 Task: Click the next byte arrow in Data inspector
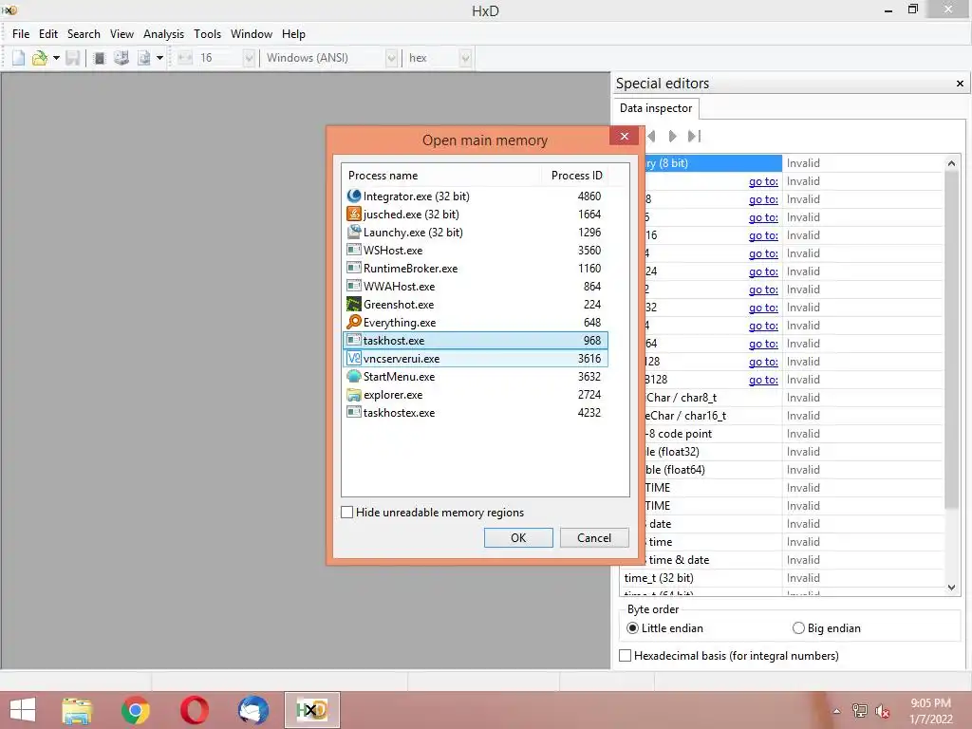pyautogui.click(x=673, y=136)
